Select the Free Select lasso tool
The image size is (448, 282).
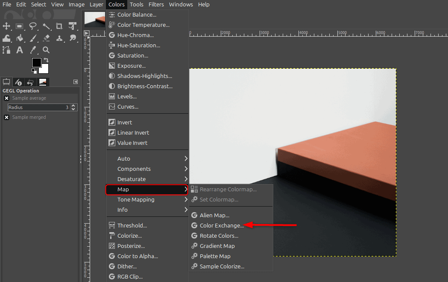coord(32,26)
